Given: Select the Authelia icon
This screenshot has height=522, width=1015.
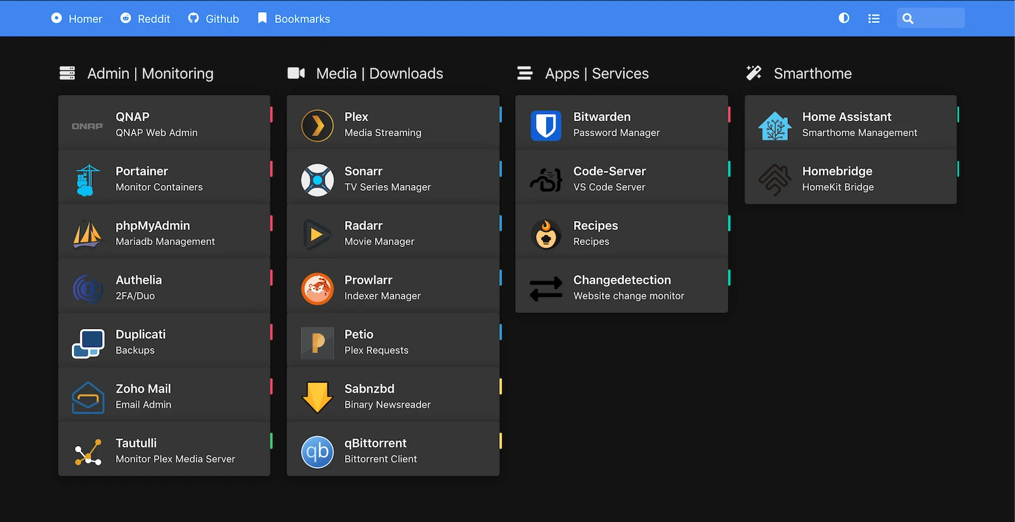Looking at the screenshot, I should tap(88, 289).
